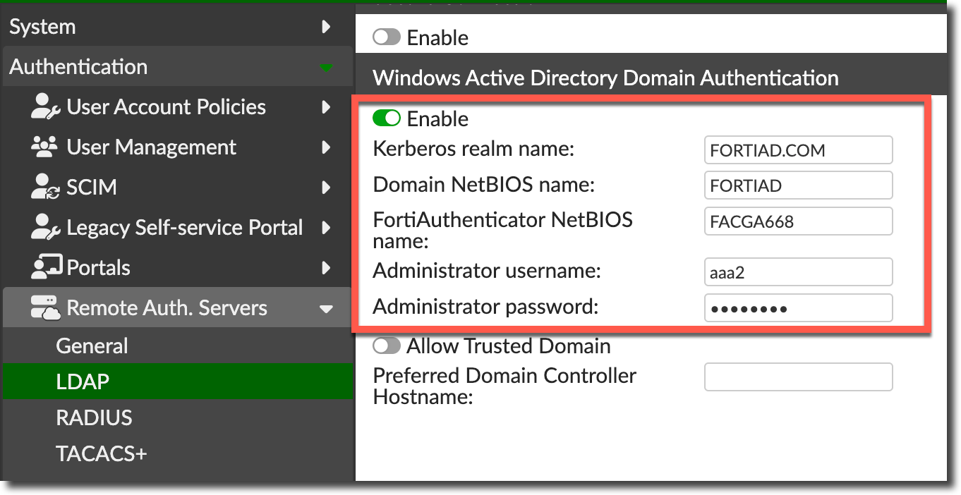
Task: Open Legacy Self-service Portal
Action: [x=176, y=228]
